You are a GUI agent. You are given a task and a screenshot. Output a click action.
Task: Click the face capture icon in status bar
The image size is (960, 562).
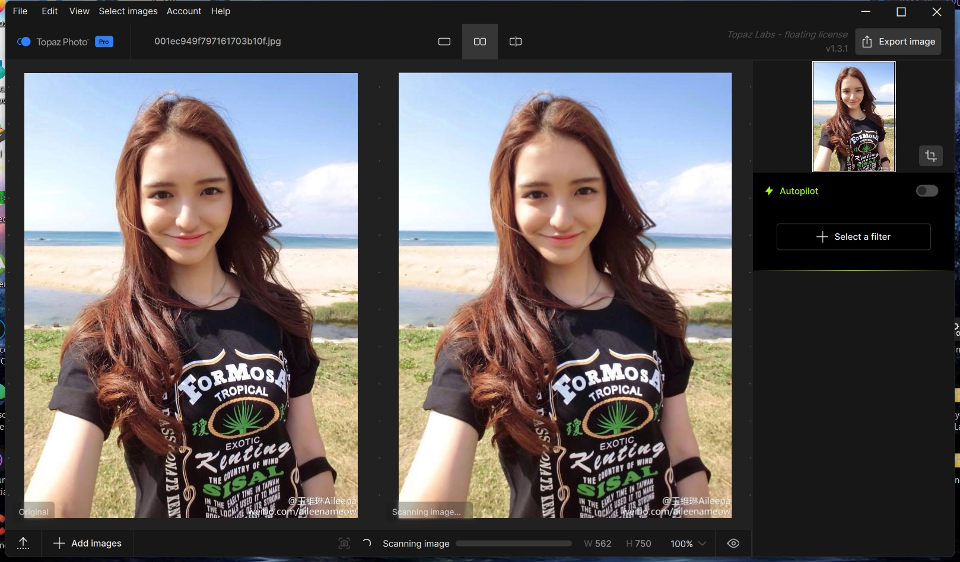coord(344,544)
